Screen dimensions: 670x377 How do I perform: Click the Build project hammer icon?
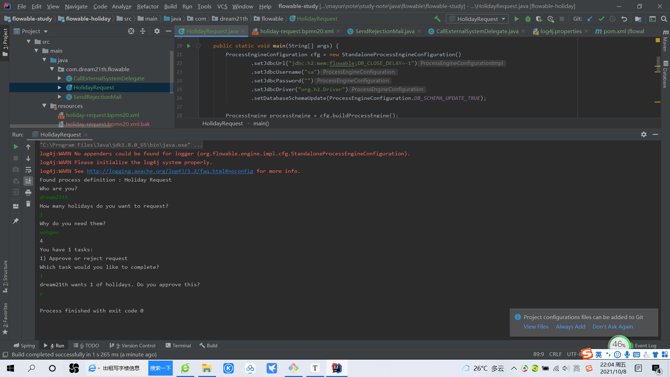point(437,19)
